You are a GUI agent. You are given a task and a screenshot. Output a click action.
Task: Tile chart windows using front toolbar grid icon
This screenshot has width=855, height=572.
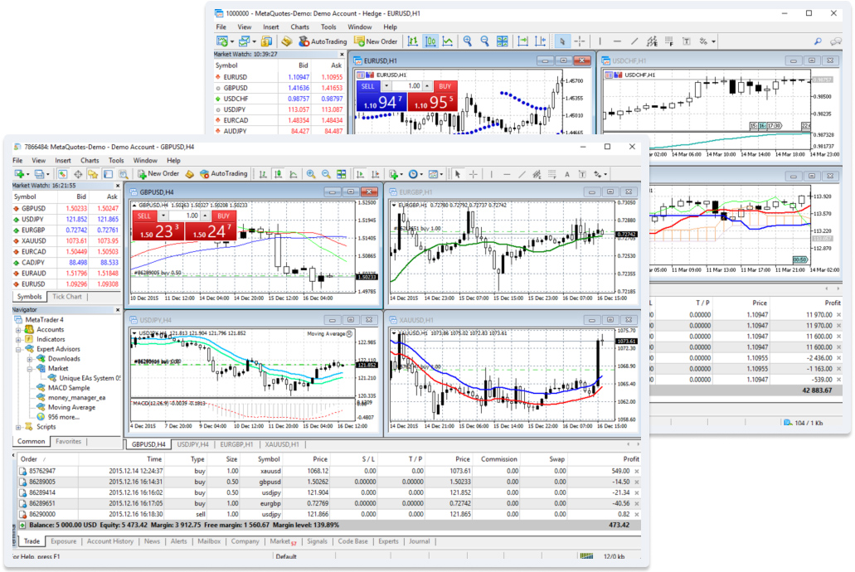(x=342, y=174)
